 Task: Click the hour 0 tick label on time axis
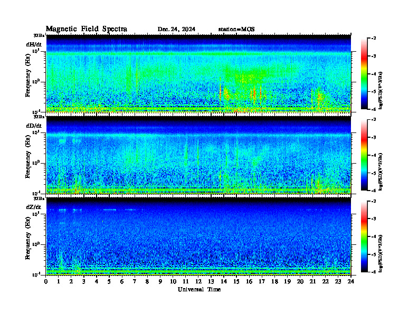coord(46,281)
